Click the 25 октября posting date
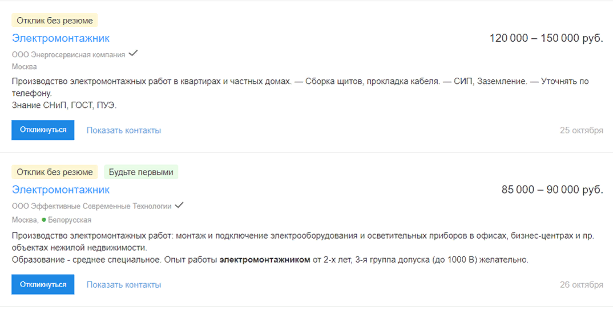This screenshot has height=314, width=613. (581, 130)
